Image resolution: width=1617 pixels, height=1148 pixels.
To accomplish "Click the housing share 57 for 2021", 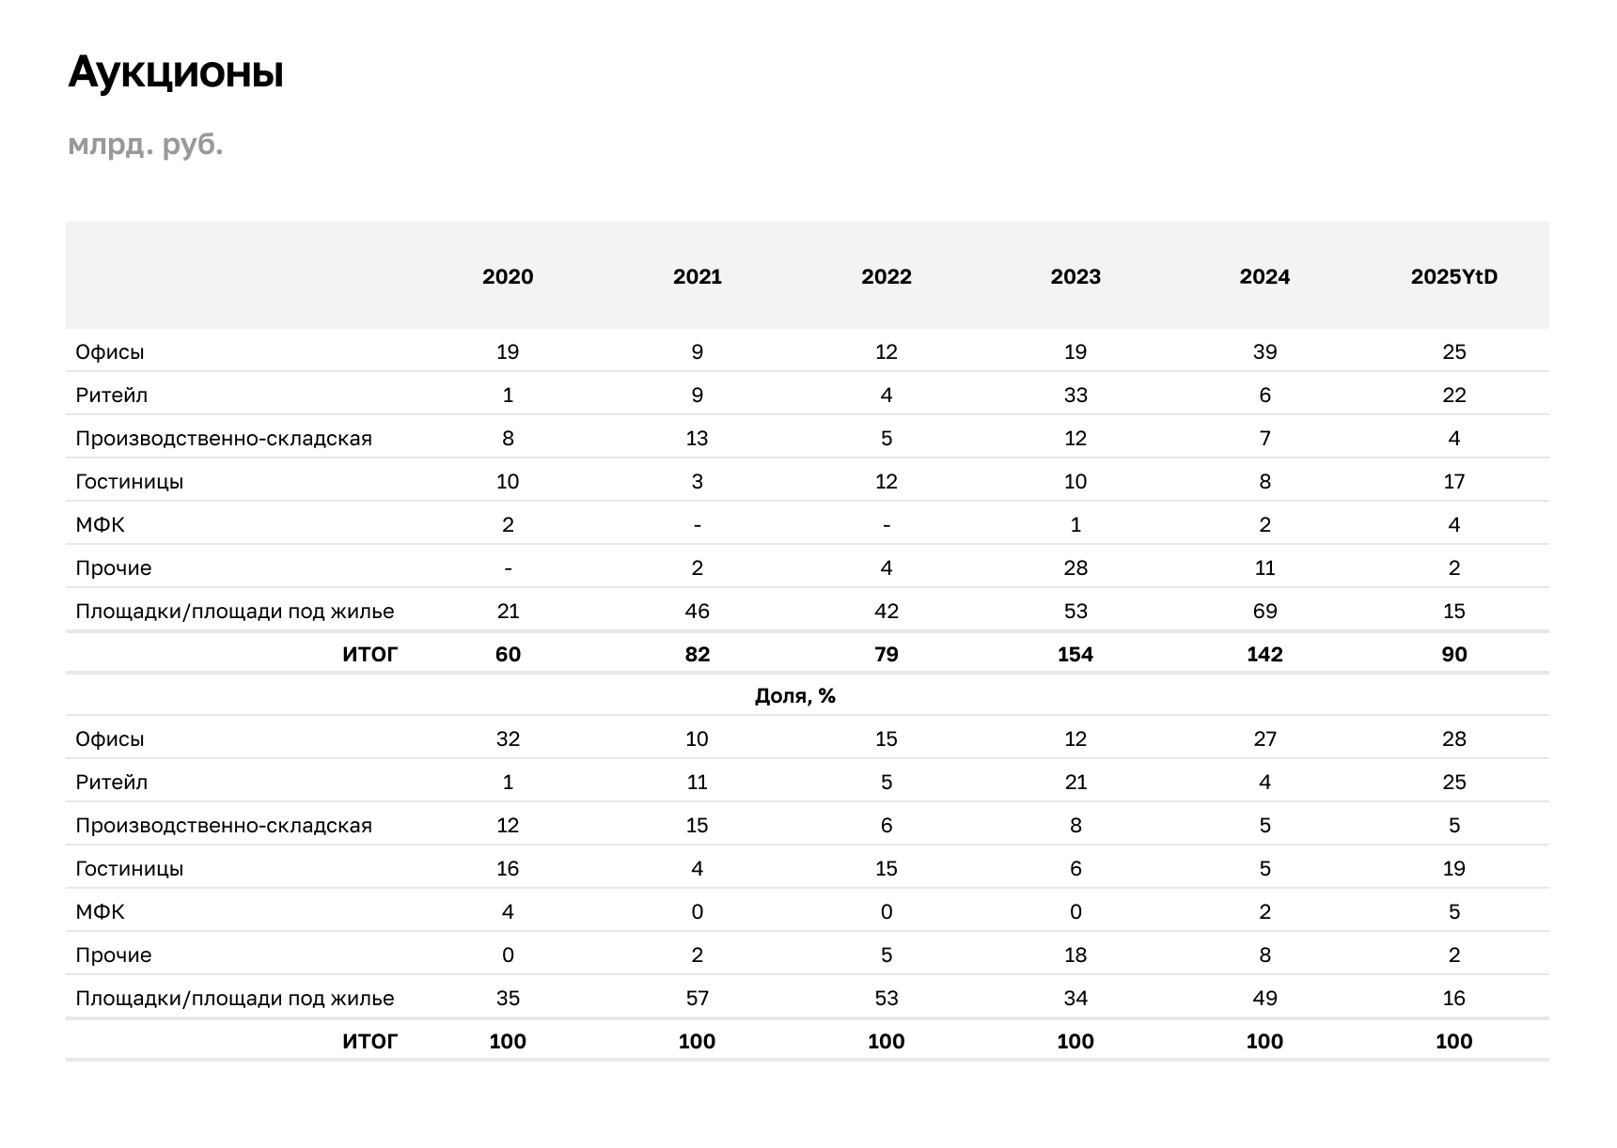I will pyautogui.click(x=697, y=999).
